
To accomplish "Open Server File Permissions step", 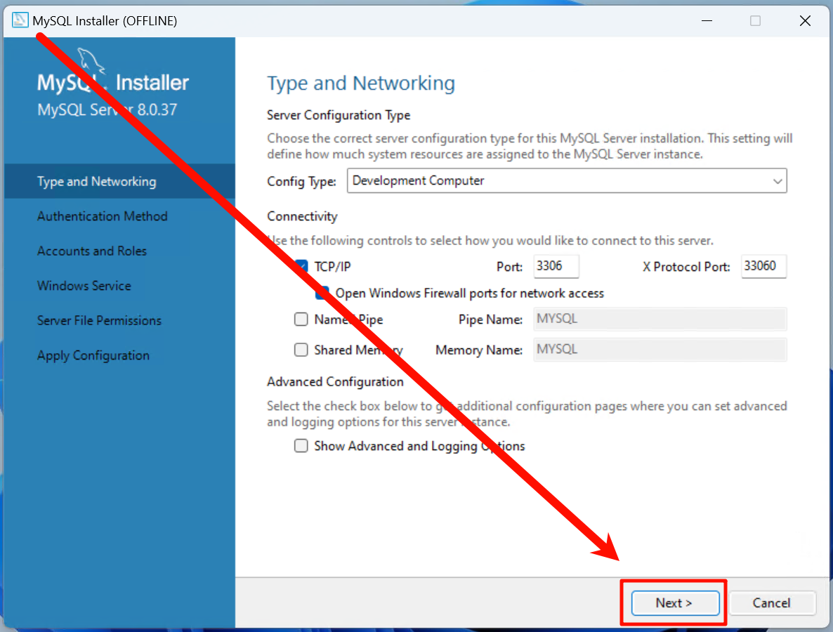I will (x=99, y=320).
